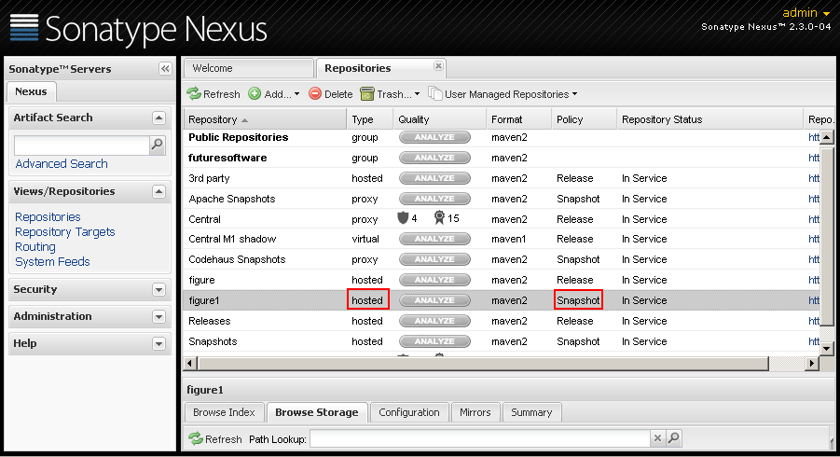Open the Summary tab
The image size is (840, 457).
pyautogui.click(x=531, y=412)
